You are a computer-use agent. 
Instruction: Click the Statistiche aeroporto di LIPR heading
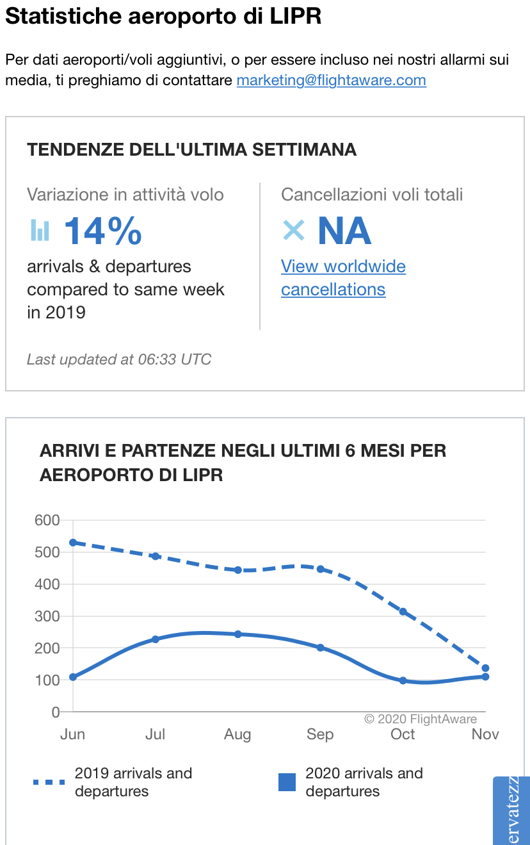pyautogui.click(x=163, y=17)
